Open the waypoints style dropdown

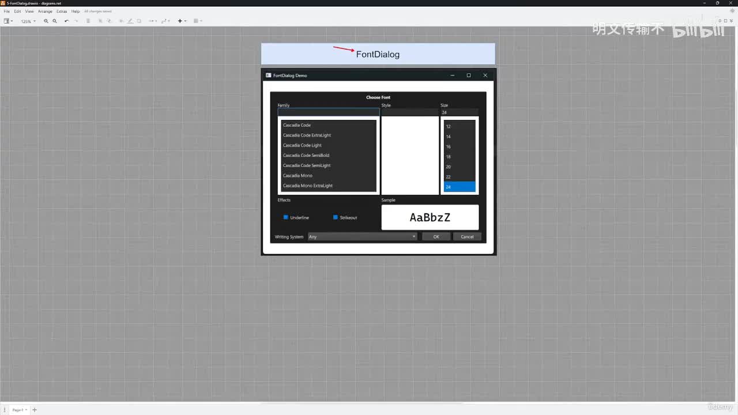[x=166, y=21]
